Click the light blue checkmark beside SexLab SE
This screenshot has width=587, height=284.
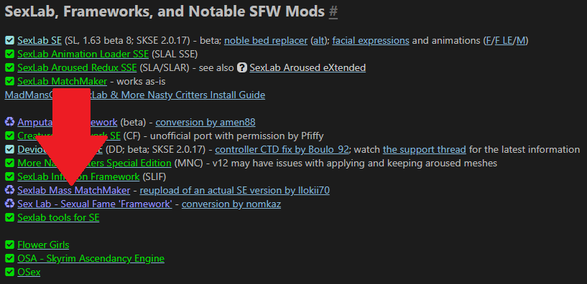[10, 40]
